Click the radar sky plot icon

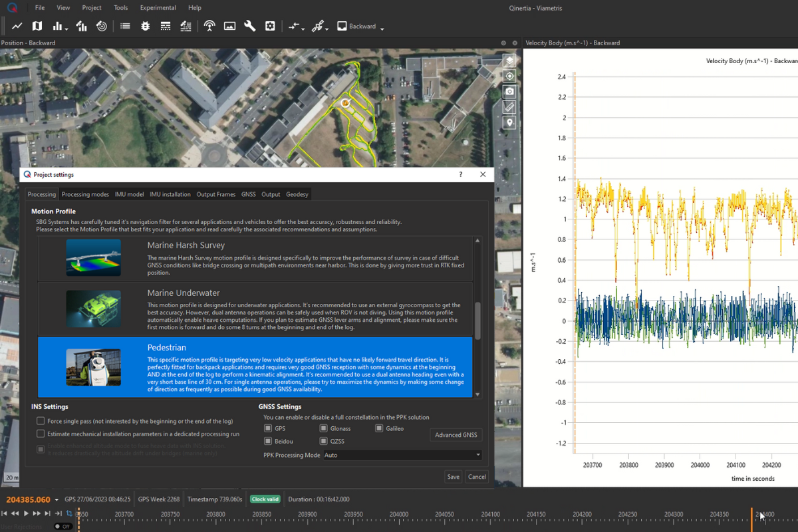(102, 27)
